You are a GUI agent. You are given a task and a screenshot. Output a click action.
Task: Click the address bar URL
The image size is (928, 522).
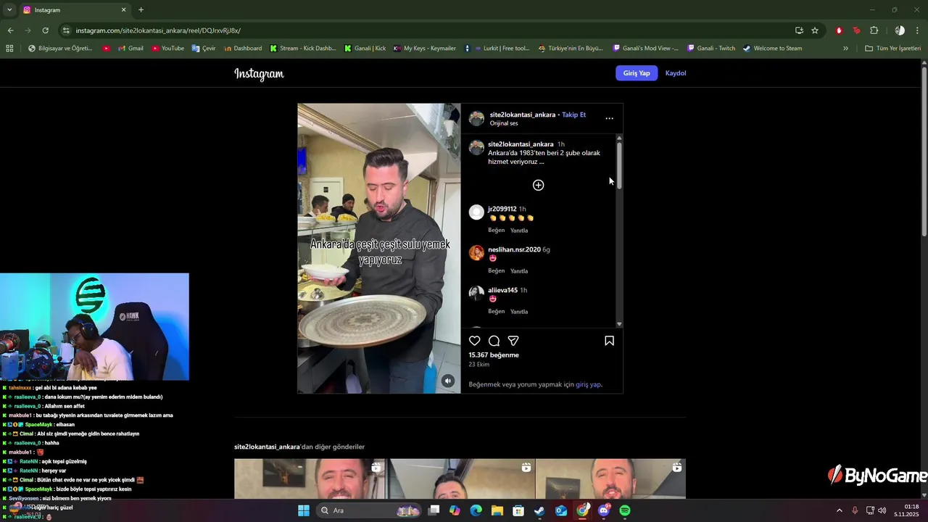coord(158,30)
